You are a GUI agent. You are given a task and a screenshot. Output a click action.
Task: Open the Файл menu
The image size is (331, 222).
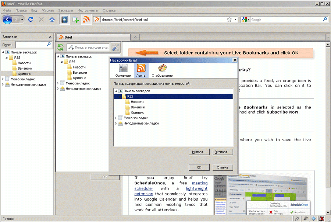[7, 10]
